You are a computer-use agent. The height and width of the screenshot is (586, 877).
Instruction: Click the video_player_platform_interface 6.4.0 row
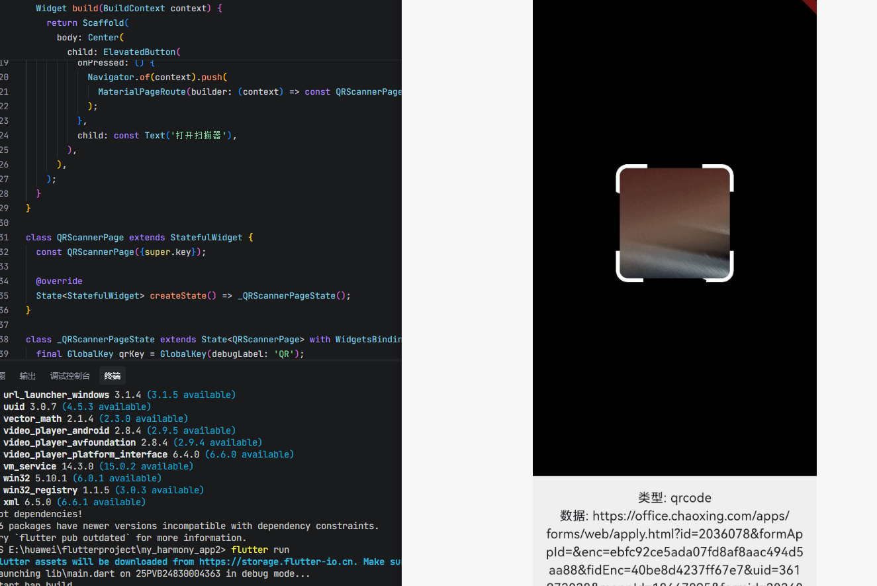tap(148, 454)
